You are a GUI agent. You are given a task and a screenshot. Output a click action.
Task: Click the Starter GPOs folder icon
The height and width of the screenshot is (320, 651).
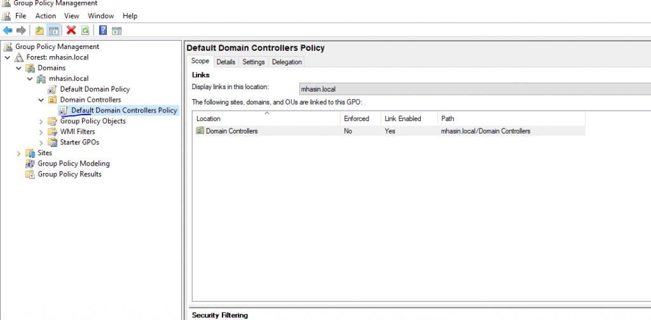click(x=53, y=142)
